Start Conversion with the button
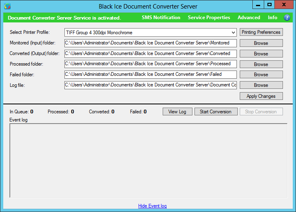The width and height of the screenshot is (296, 212). (216, 112)
